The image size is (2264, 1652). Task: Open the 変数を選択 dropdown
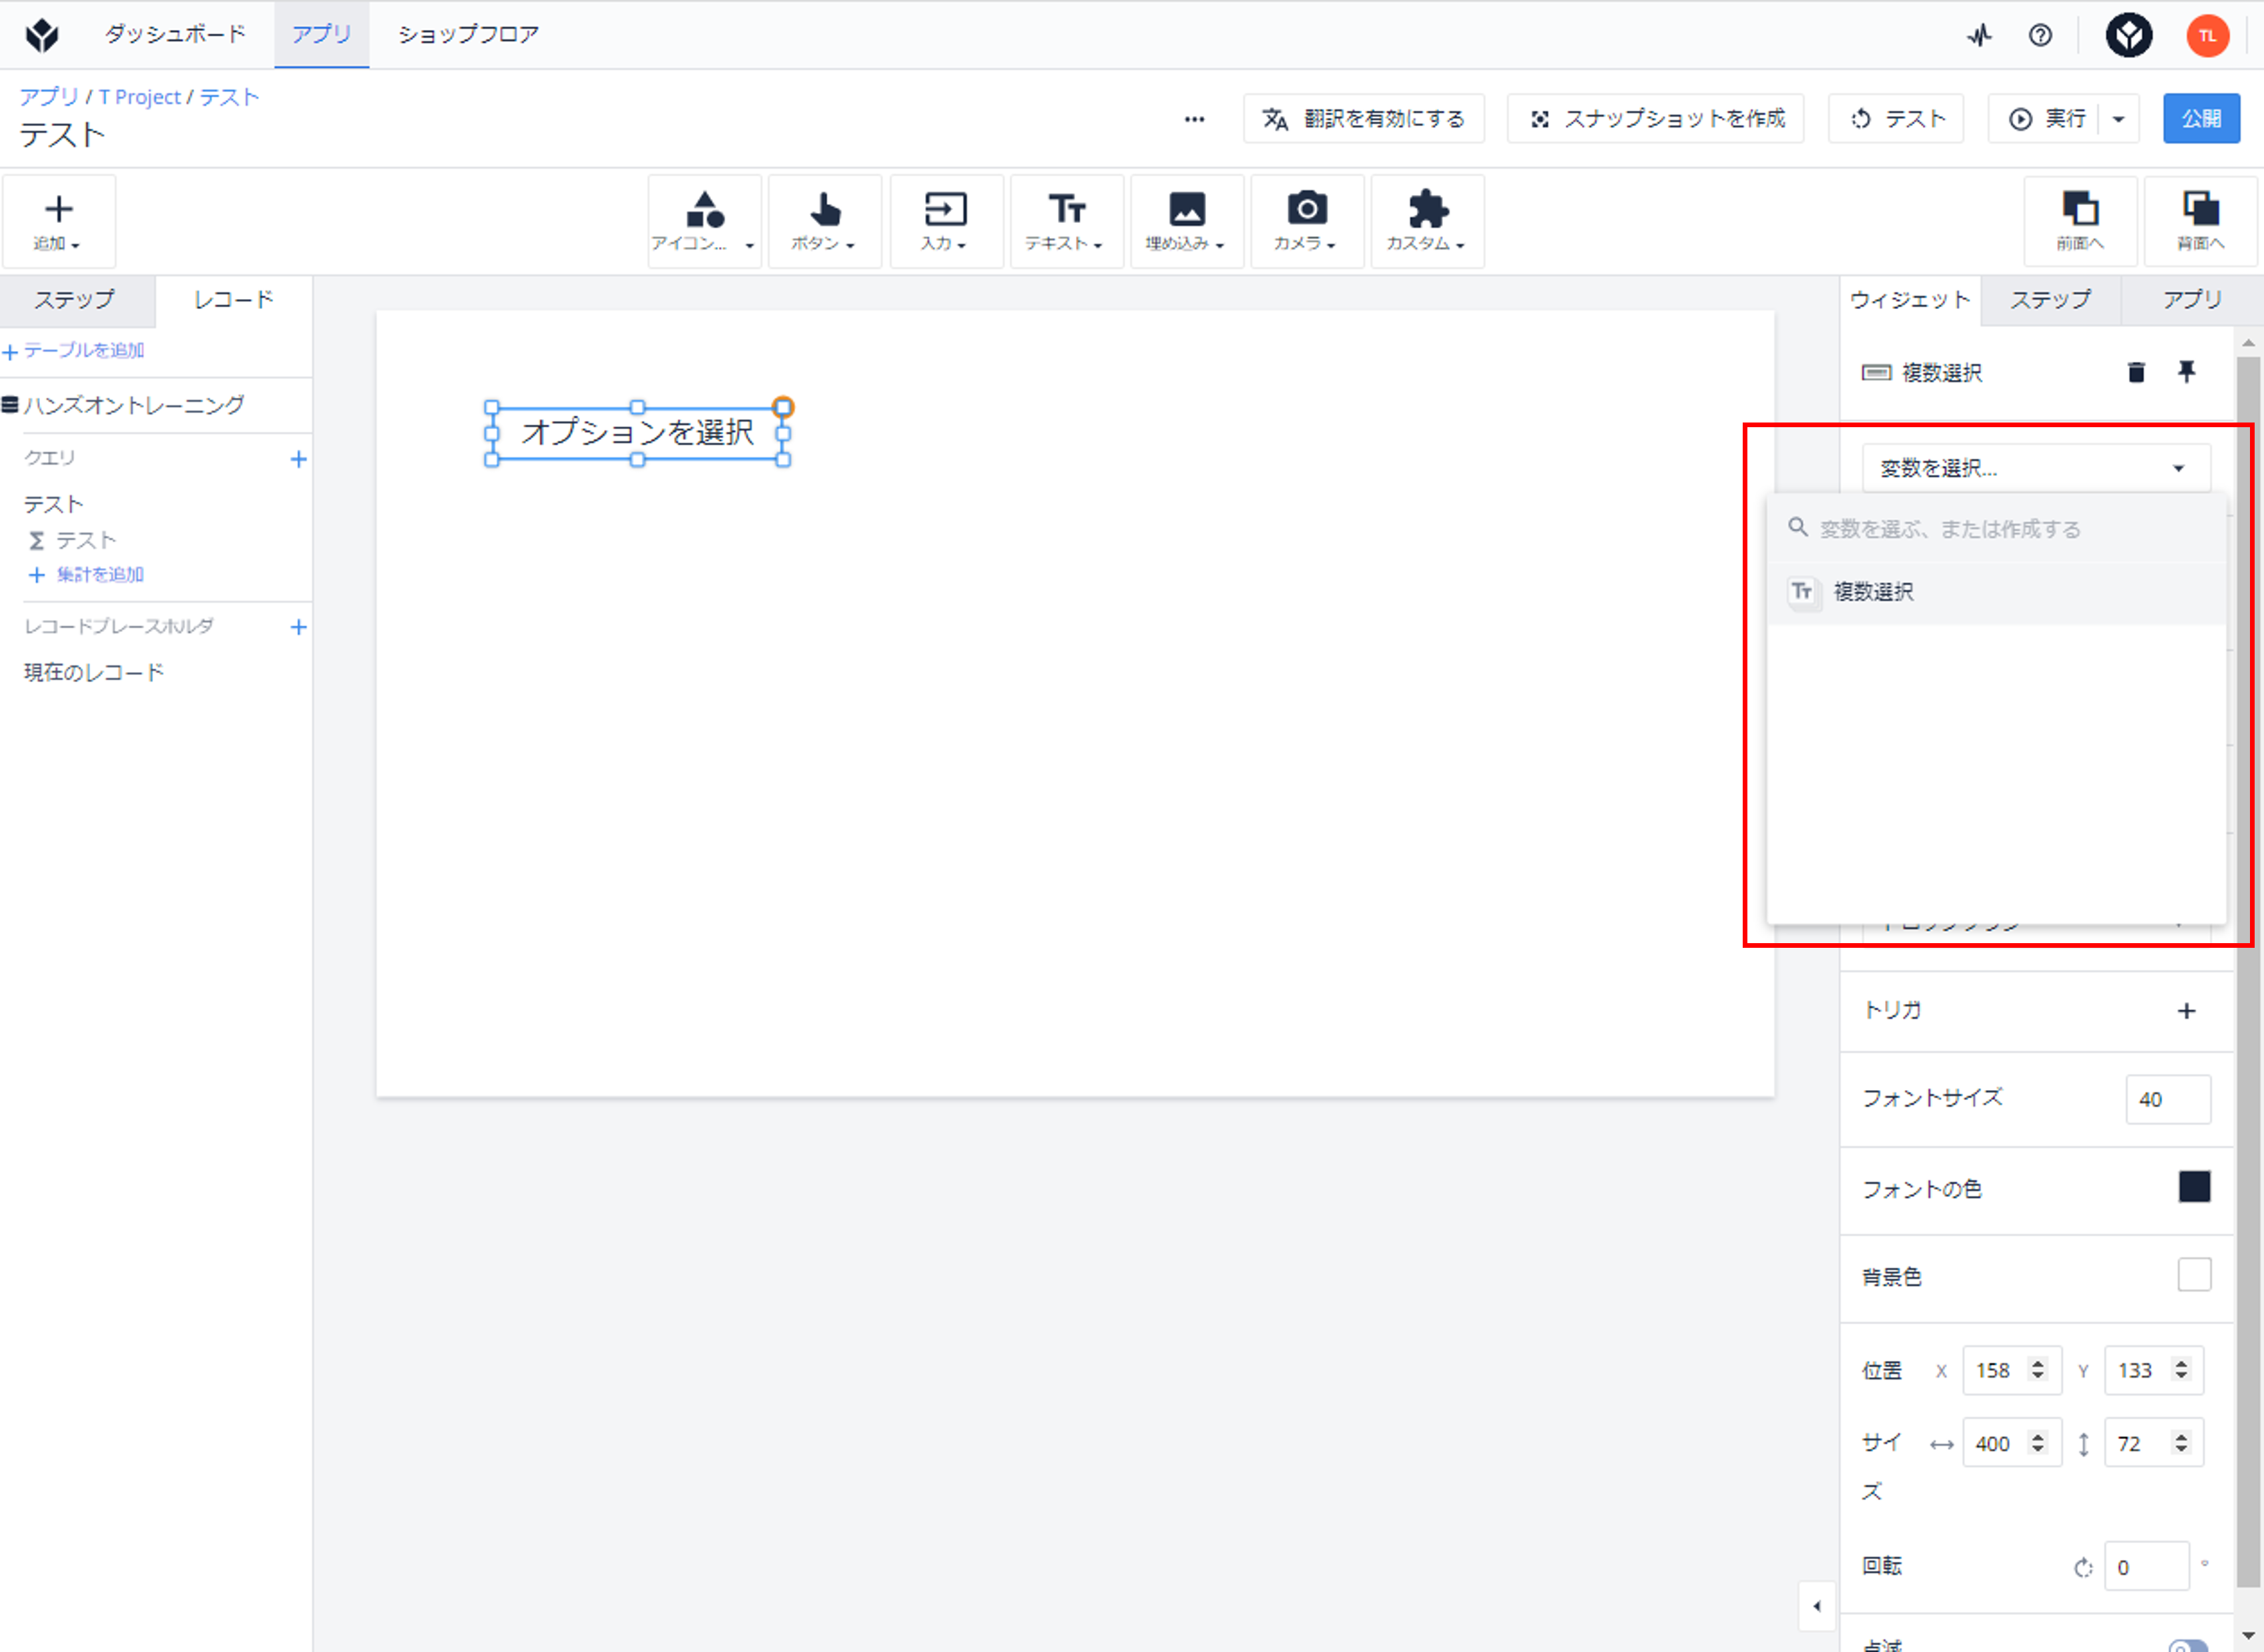pyautogui.click(x=2036, y=468)
